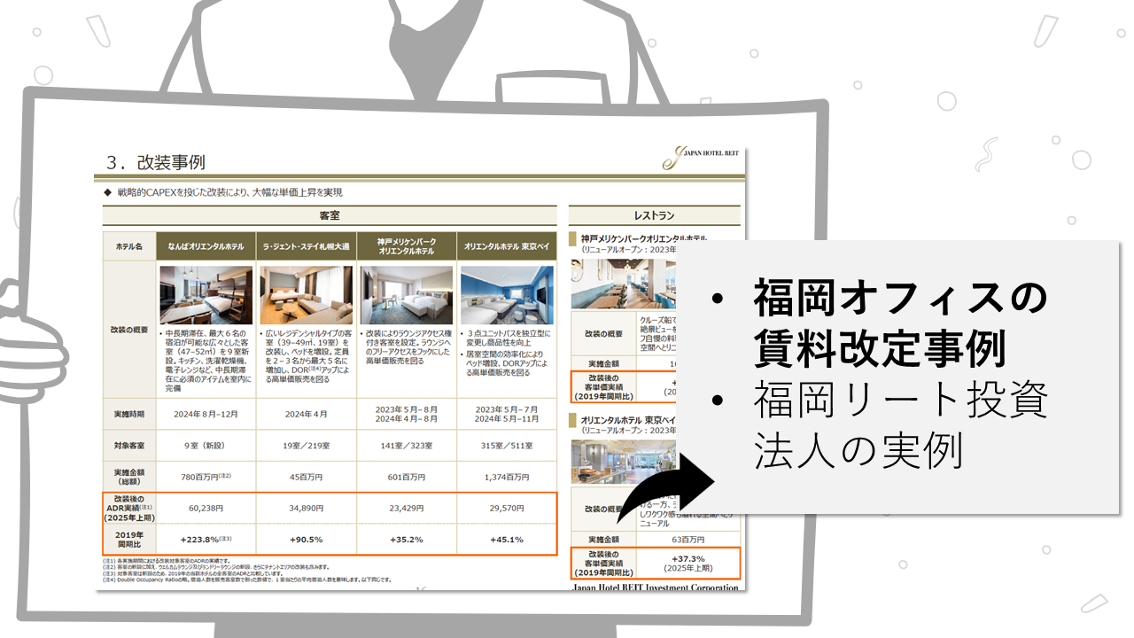Click the diamond bullet before 戦略的CAPEX text
Image resolution: width=1134 pixels, height=638 pixels.
point(107,192)
